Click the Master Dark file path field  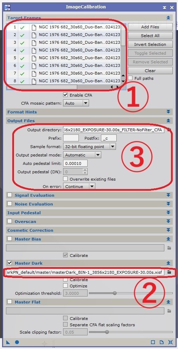(x=85, y=272)
